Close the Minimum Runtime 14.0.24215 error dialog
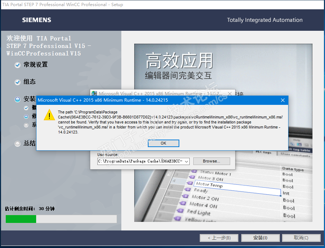Viewport: 325px width, 248px height. (x=282, y=100)
